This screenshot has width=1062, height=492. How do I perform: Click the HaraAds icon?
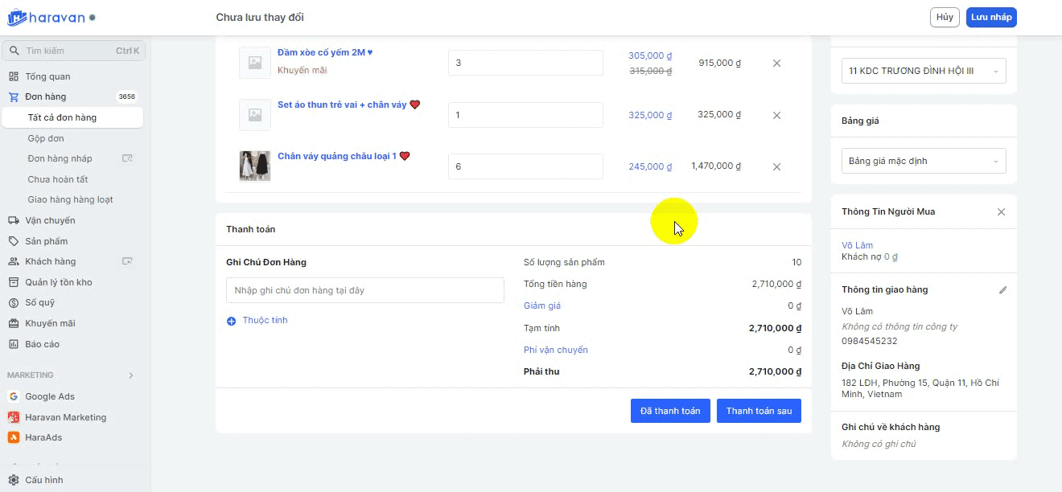(x=13, y=437)
